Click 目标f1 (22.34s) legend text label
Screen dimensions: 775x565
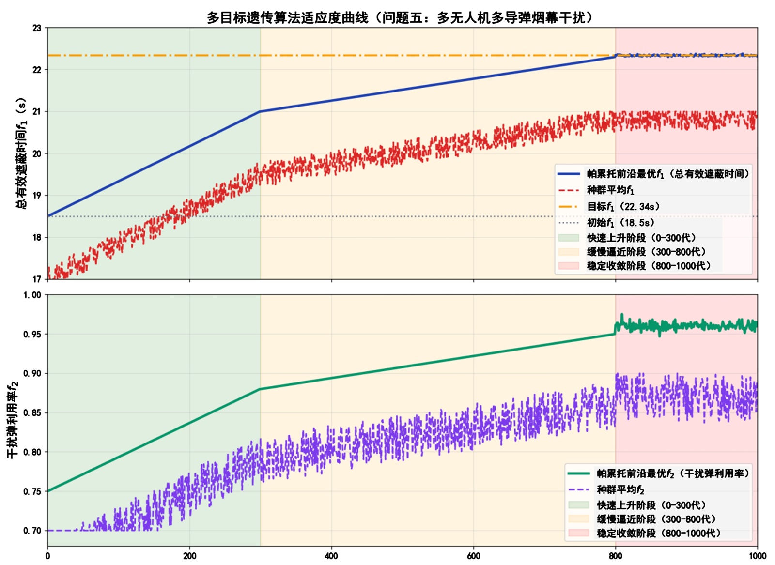pyautogui.click(x=623, y=207)
